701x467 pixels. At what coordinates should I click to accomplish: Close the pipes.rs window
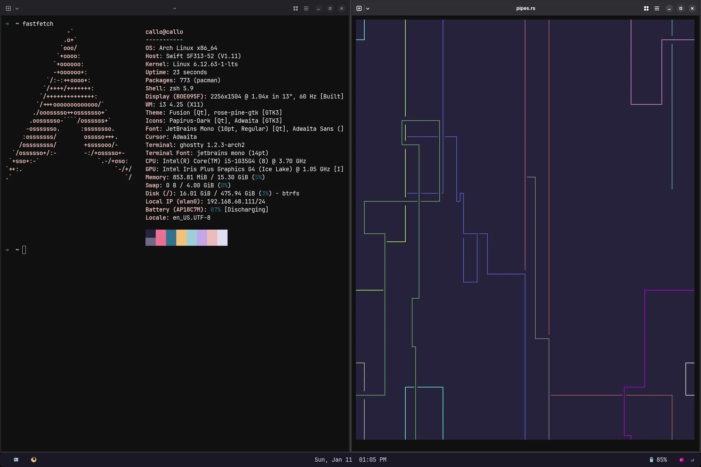692,8
